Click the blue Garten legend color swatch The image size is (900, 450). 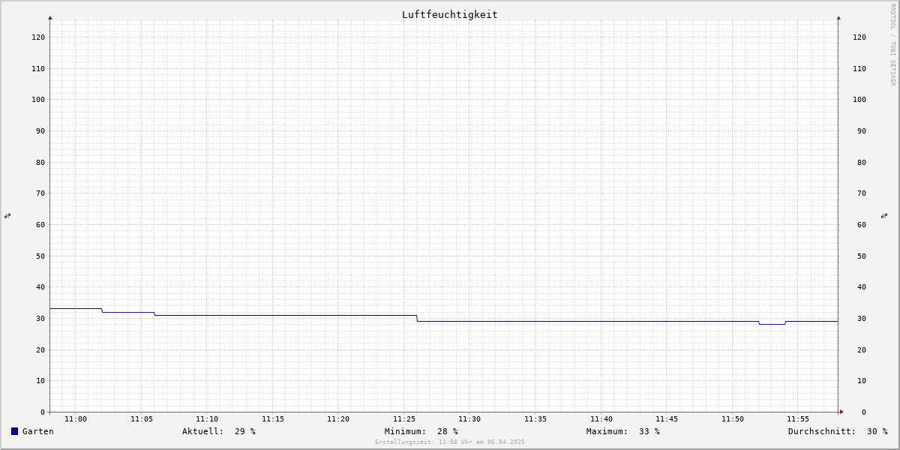coord(14,431)
